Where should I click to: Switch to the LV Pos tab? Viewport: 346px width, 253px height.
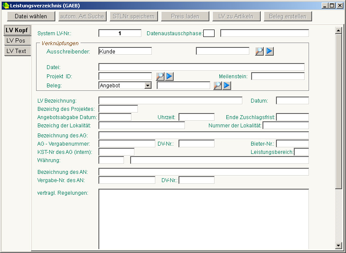(x=17, y=41)
